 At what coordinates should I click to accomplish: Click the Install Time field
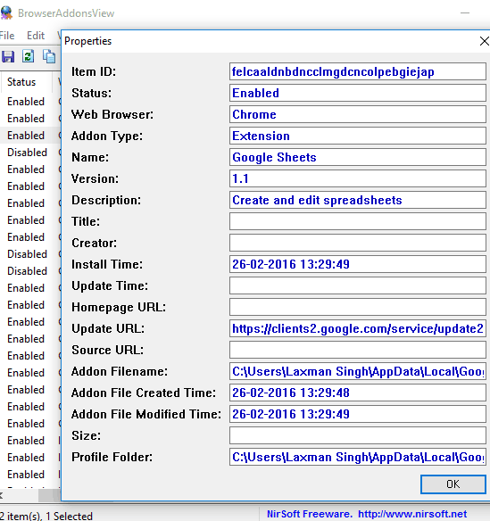pyautogui.click(x=358, y=264)
